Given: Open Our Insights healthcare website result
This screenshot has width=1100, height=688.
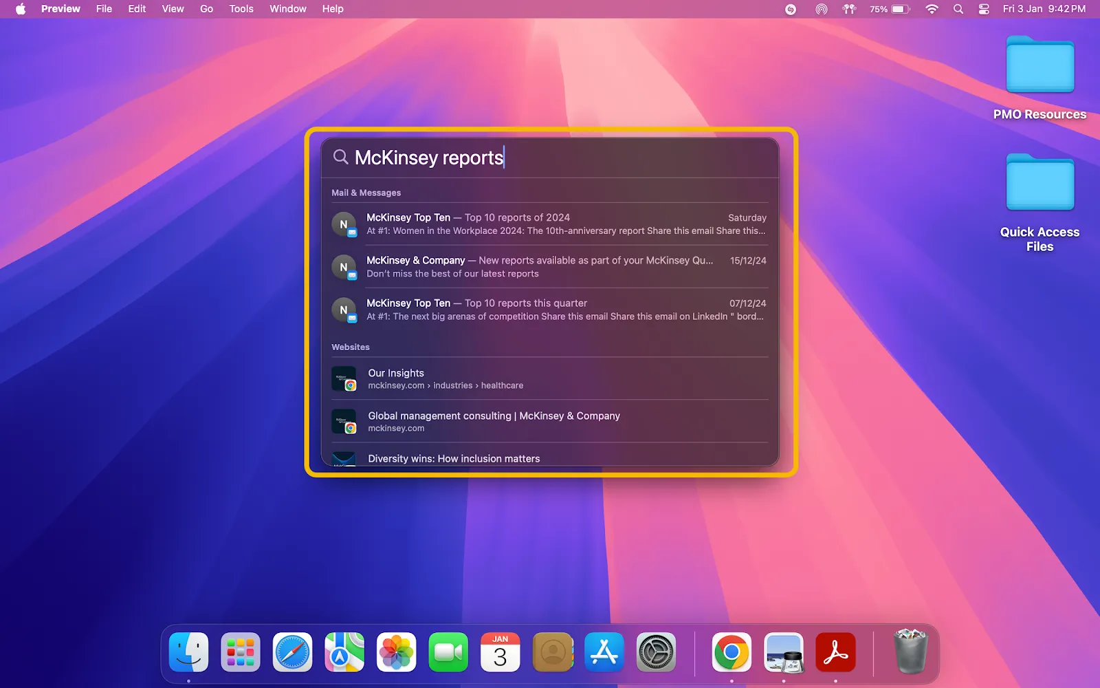Looking at the screenshot, I should pos(550,379).
